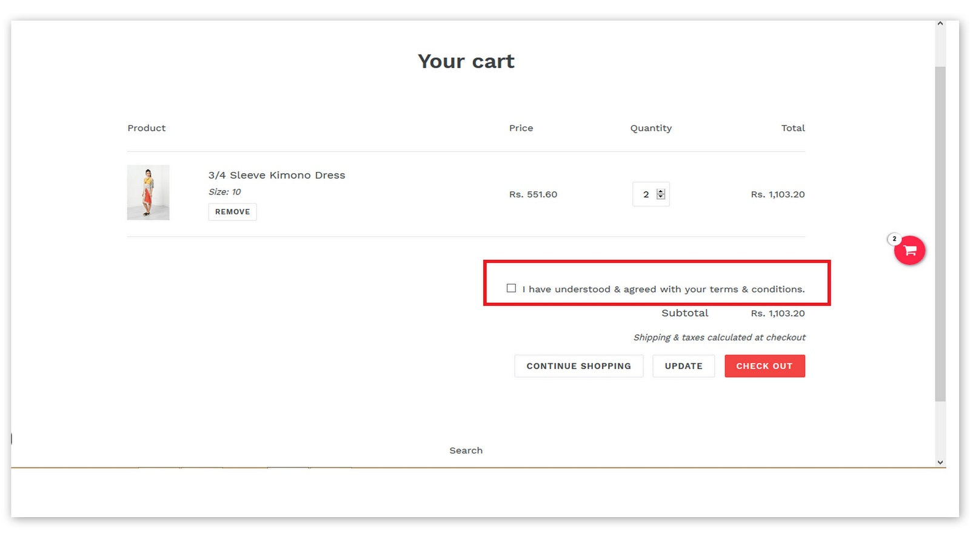Screen dimensions: 970x545
Task: Tick the terms & conditions checkbox
Action: point(511,288)
